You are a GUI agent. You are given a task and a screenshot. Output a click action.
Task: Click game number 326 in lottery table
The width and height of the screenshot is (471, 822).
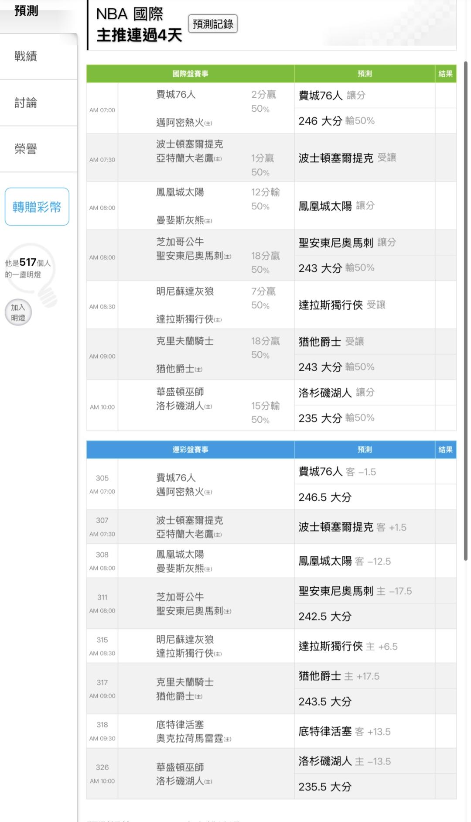click(x=102, y=767)
